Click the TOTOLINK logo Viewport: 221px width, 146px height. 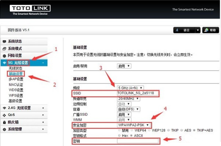pyautogui.click(x=30, y=8)
